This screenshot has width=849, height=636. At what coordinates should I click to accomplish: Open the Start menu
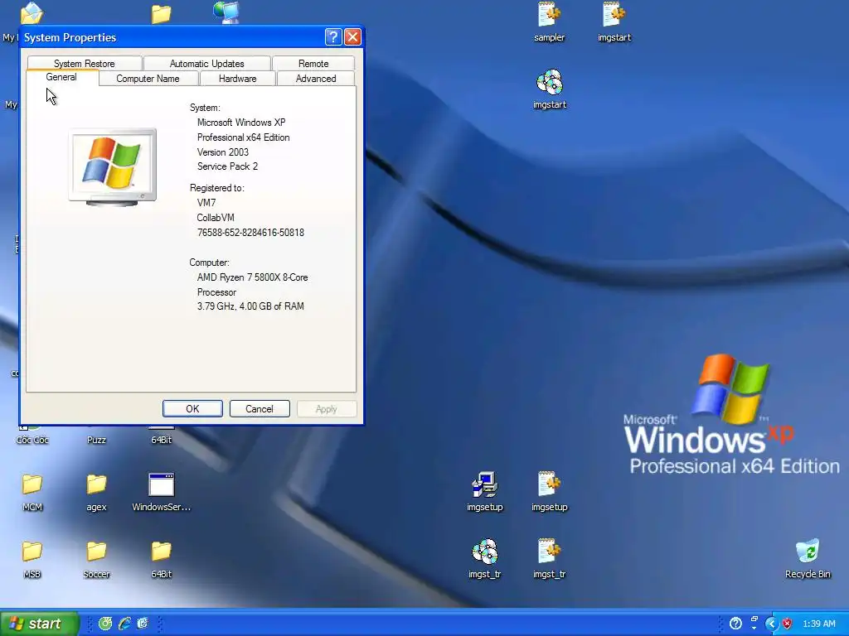tap(39, 624)
